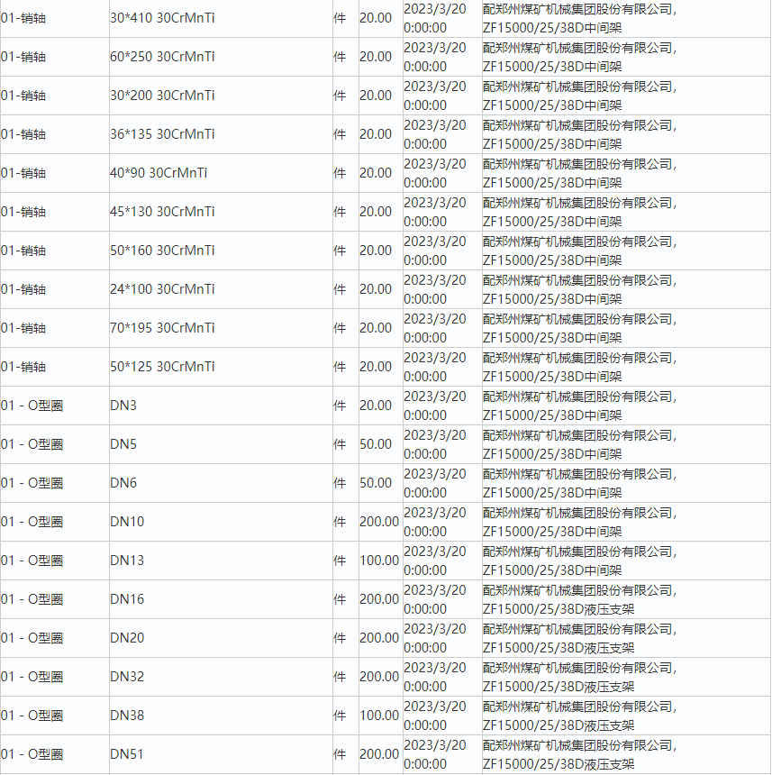
Task: Click quantity '50.00' in the DN6 row
Action: coord(376,483)
